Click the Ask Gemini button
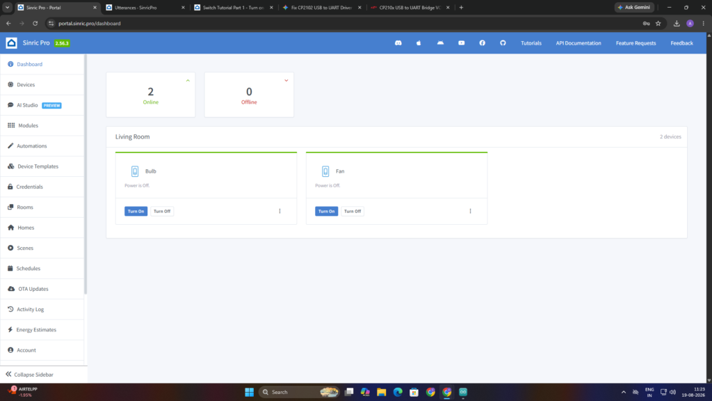Viewport: 712px width, 401px height. click(634, 7)
